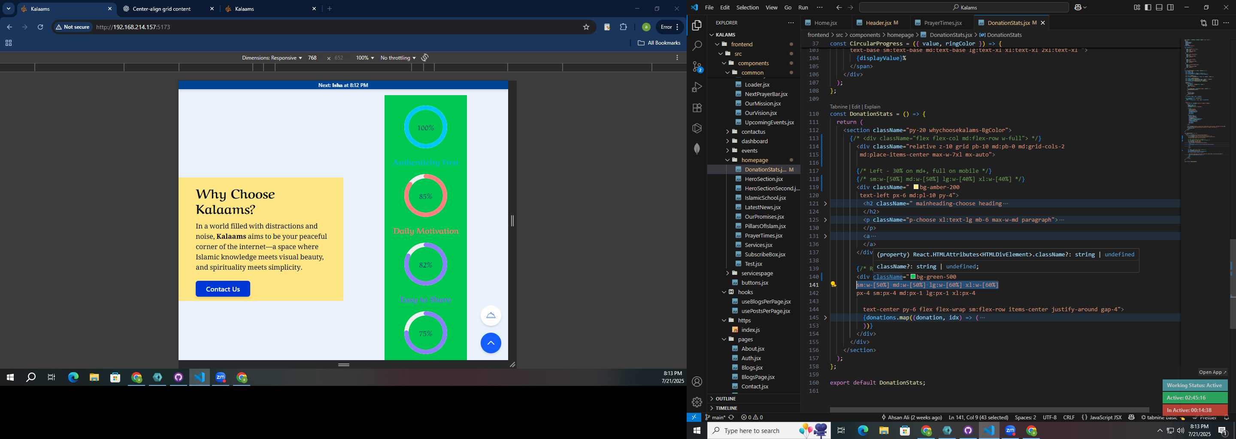Click the VS Code Kalams search box
1236x439 pixels.
point(964,7)
